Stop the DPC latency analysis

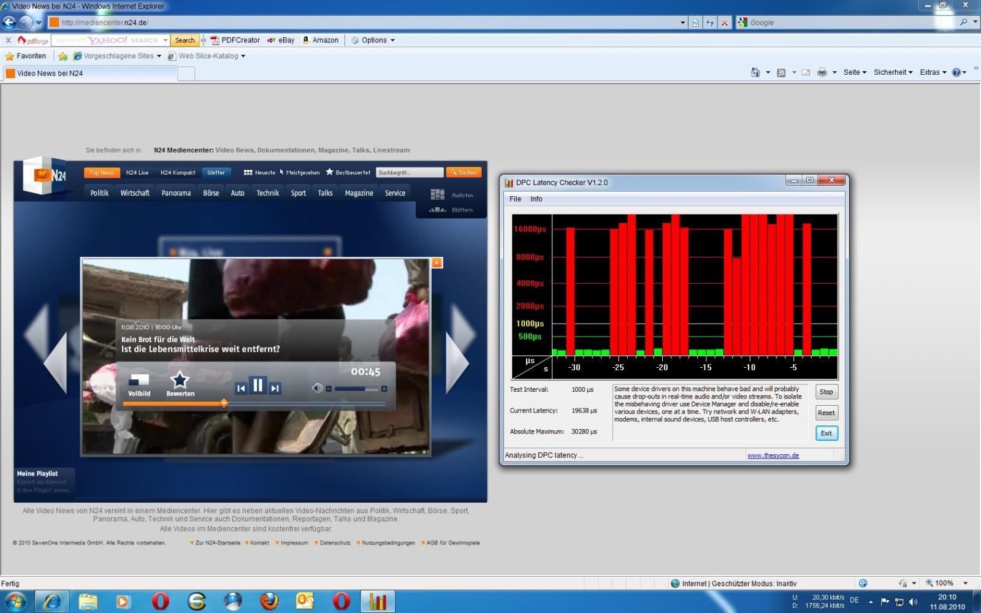(x=826, y=392)
